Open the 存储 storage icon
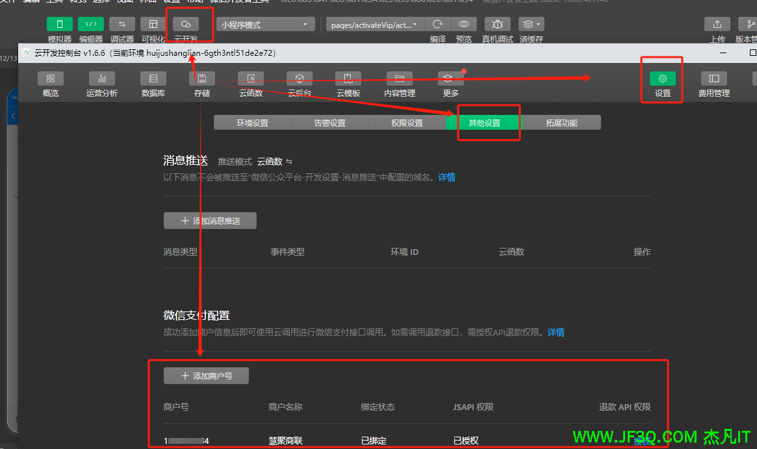757x449 pixels. [x=202, y=79]
